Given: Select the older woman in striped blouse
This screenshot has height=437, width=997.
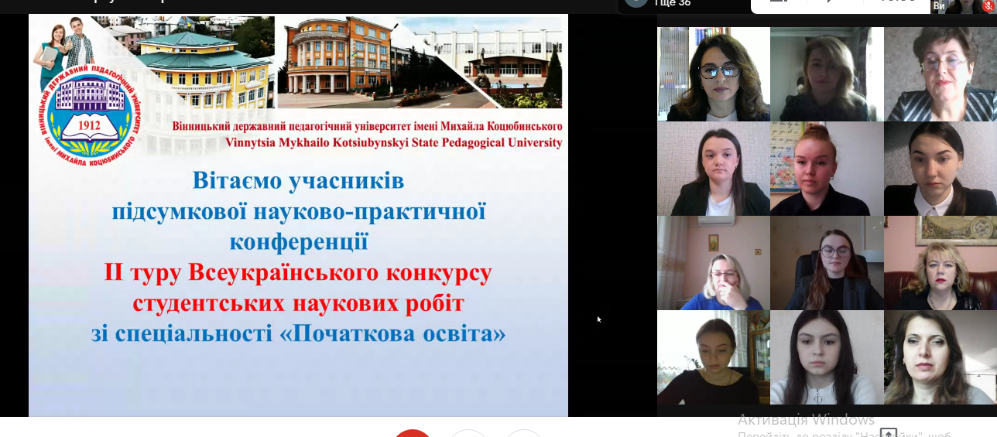Looking at the screenshot, I should tap(940, 74).
